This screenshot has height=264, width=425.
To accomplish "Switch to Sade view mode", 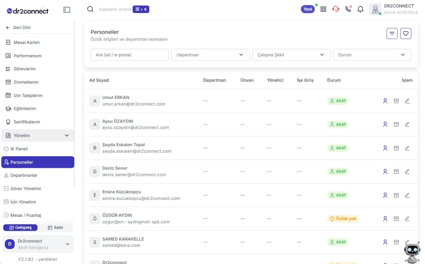I will click(x=55, y=228).
